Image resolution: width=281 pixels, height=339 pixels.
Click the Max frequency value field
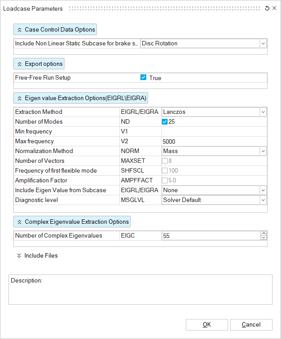(x=213, y=141)
